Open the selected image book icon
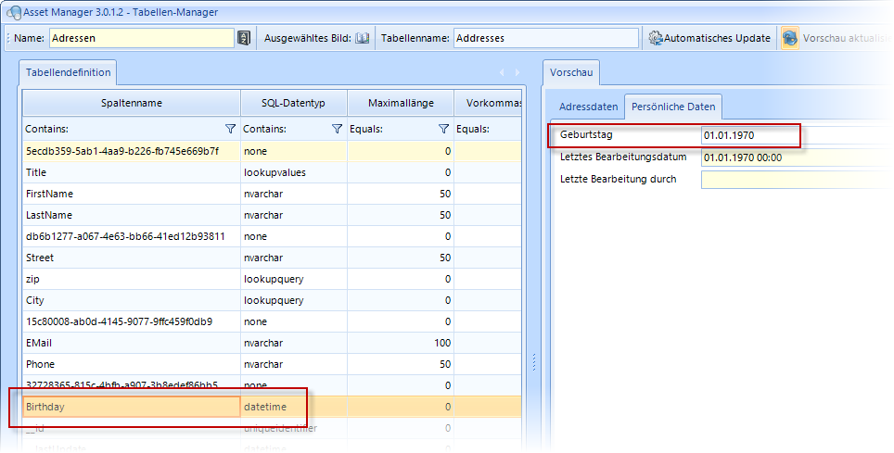 point(362,38)
